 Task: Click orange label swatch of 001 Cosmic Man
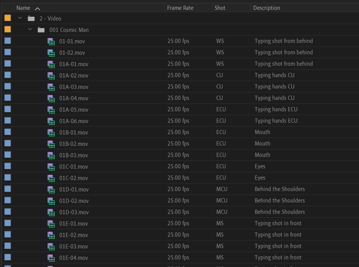(x=8, y=30)
